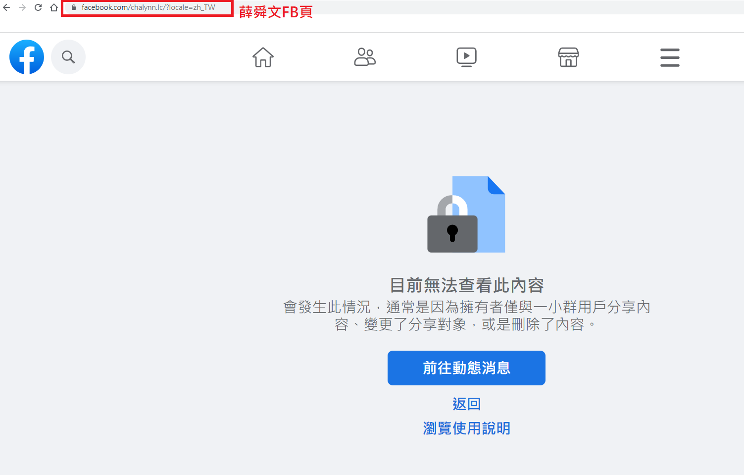Open the 瀏覽使用說明 help link

[x=466, y=428]
